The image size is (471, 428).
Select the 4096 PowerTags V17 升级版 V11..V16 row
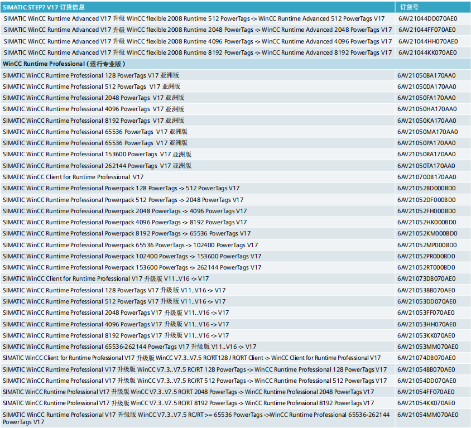tap(116, 324)
